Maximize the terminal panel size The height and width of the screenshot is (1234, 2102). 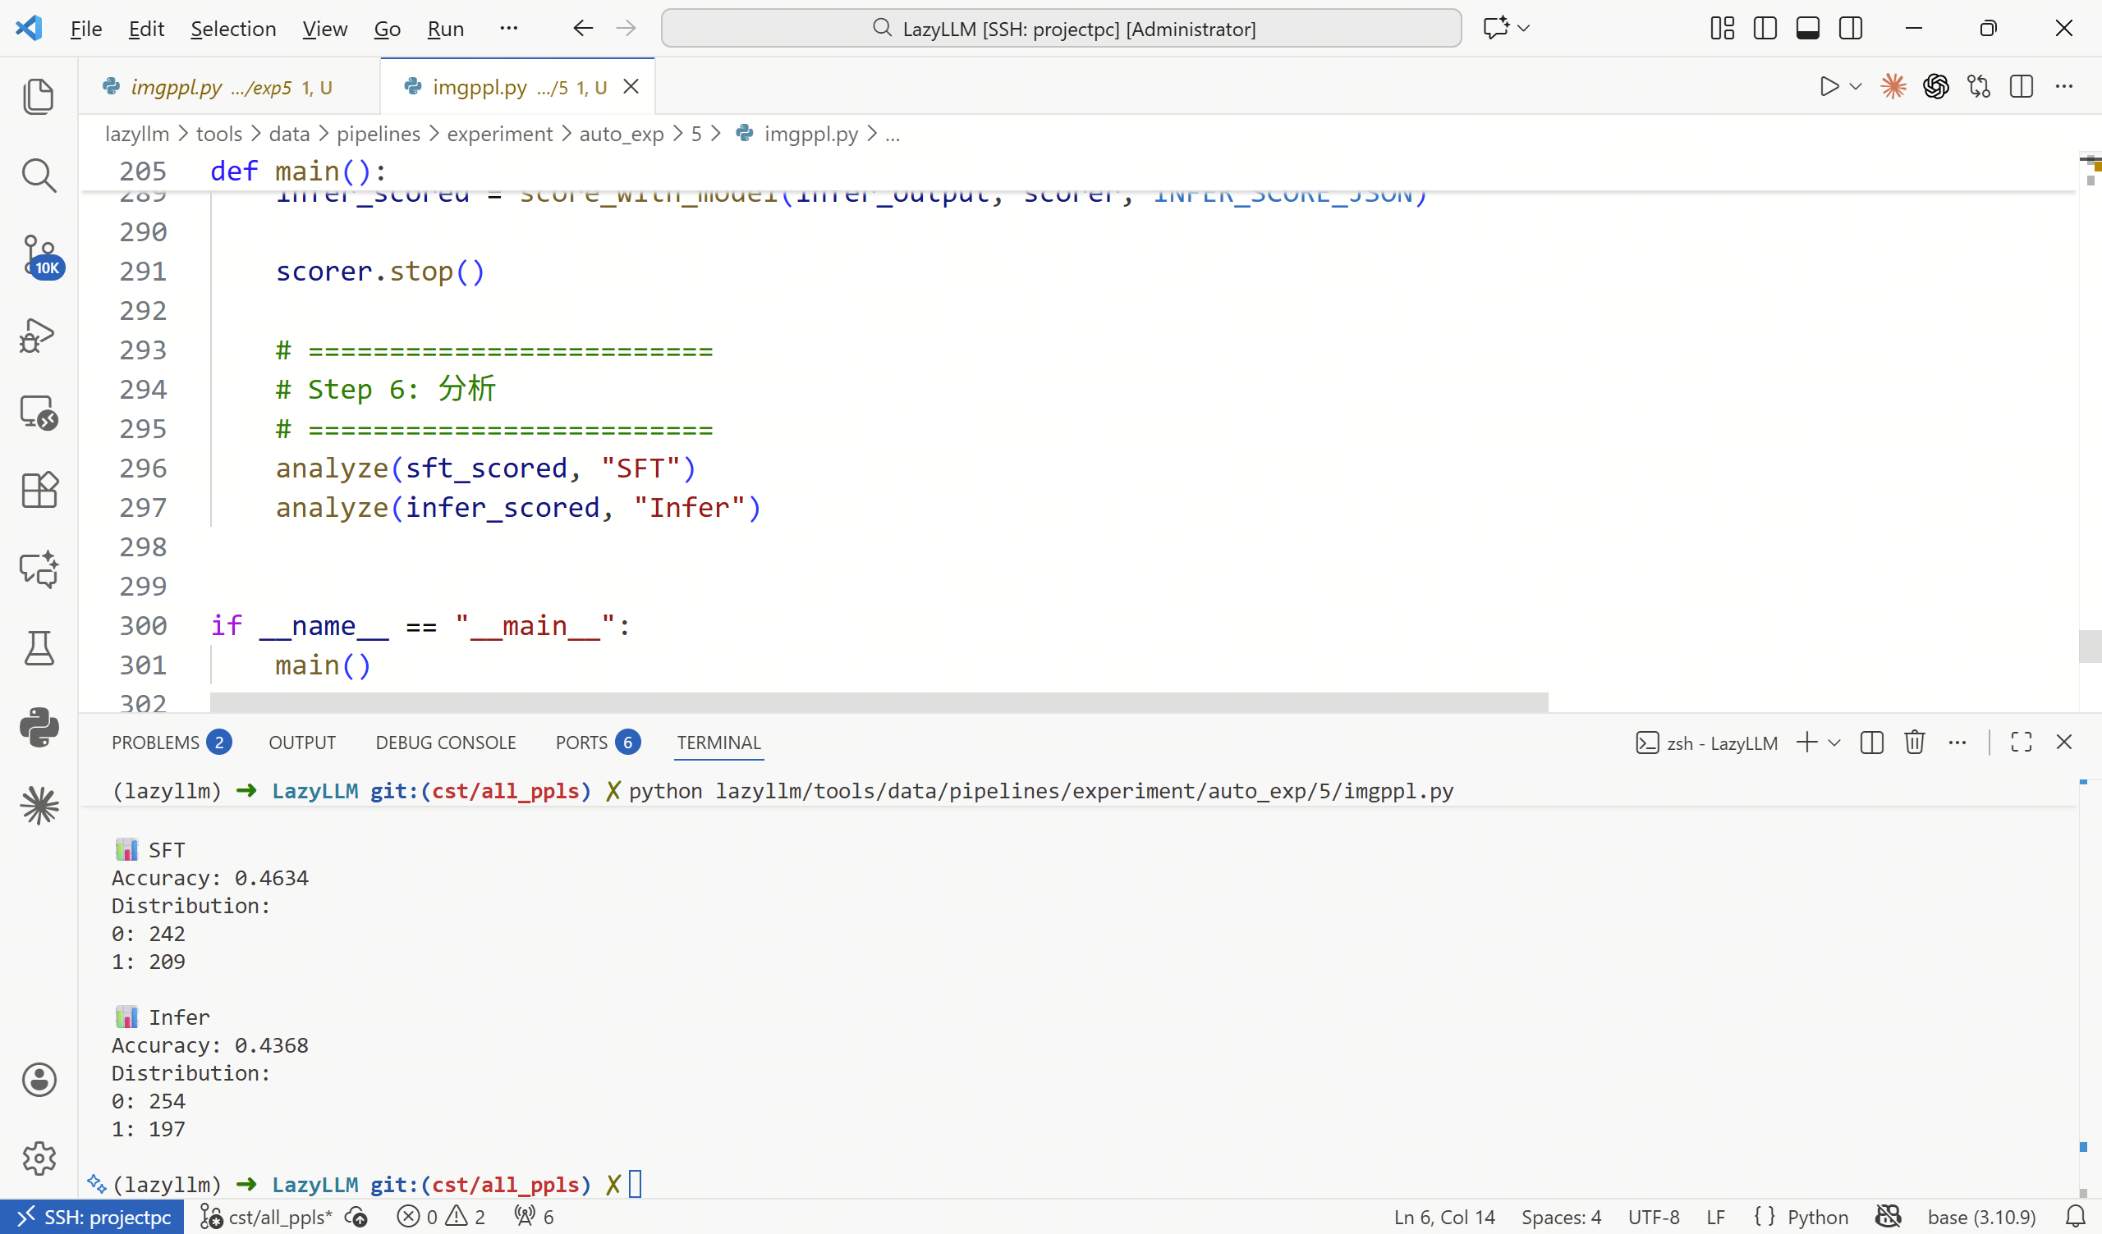(x=2021, y=742)
